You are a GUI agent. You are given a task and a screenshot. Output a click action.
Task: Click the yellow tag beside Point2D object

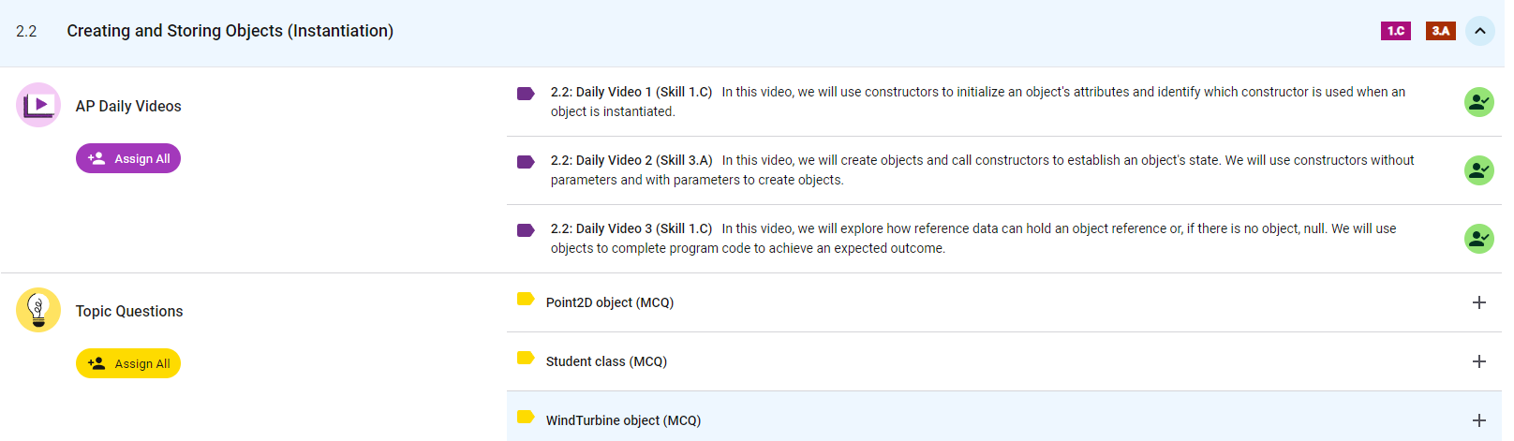click(526, 300)
